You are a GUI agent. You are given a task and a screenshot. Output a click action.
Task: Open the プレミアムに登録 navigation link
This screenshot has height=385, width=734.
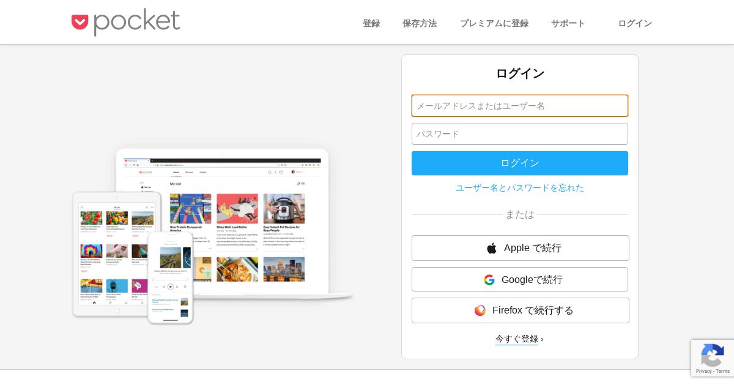pyautogui.click(x=494, y=23)
